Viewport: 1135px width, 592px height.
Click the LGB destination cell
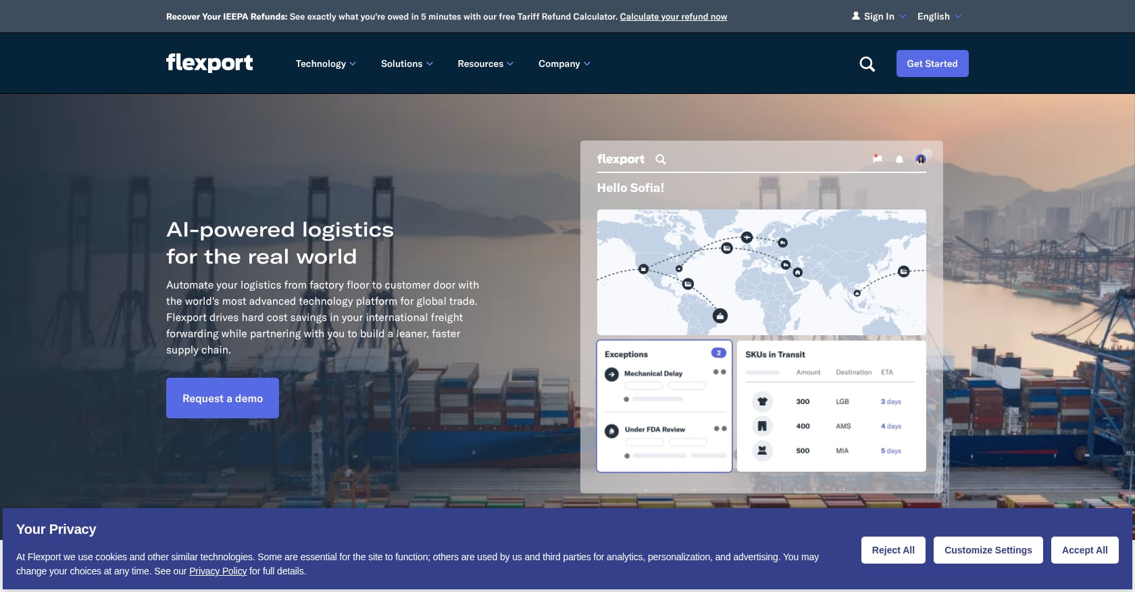pyautogui.click(x=842, y=401)
